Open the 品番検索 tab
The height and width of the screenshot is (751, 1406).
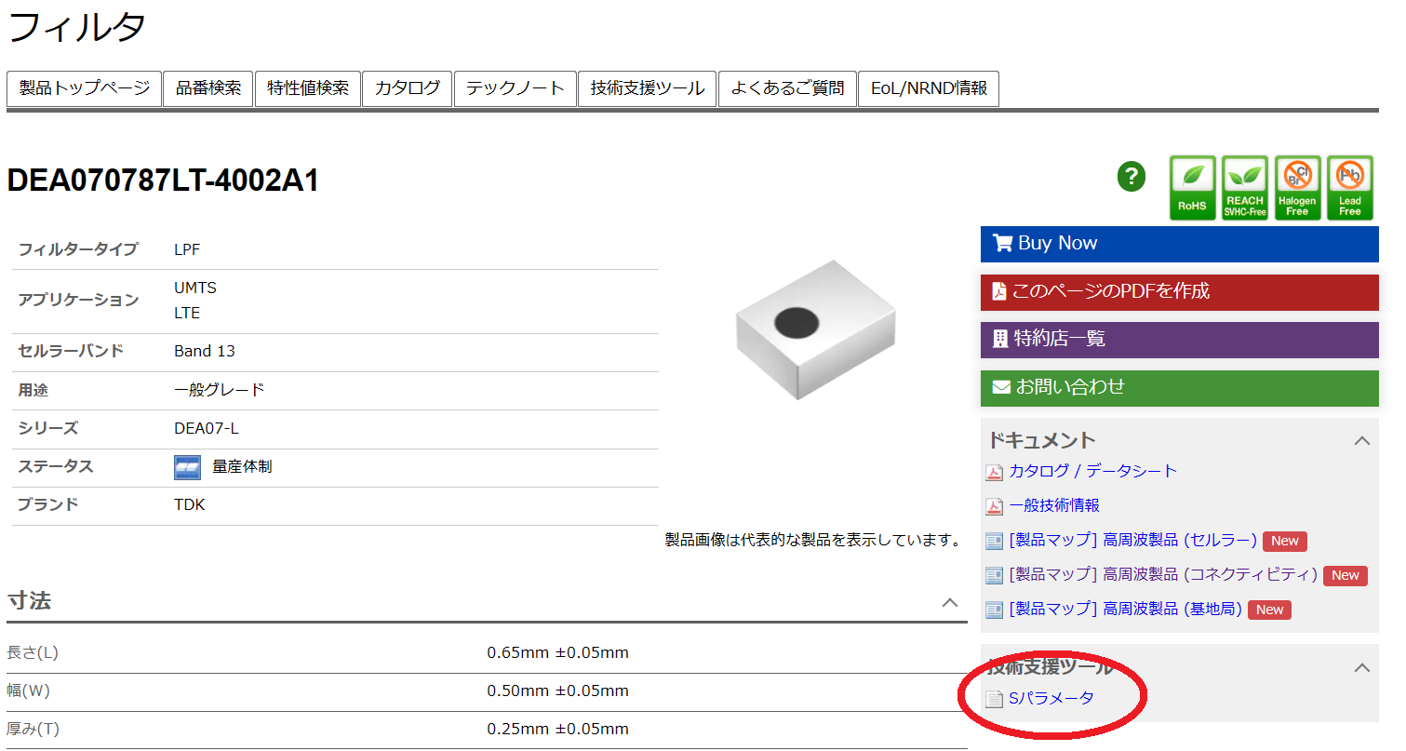pyautogui.click(x=208, y=88)
